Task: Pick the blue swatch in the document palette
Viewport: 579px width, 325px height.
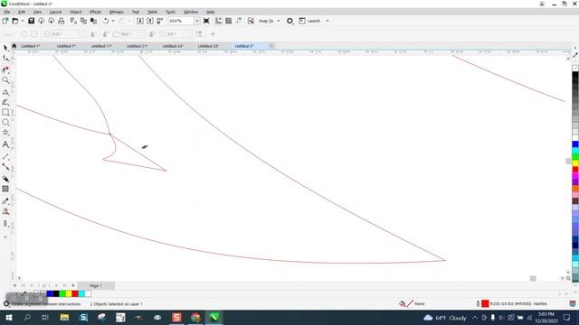Action: tap(50, 293)
